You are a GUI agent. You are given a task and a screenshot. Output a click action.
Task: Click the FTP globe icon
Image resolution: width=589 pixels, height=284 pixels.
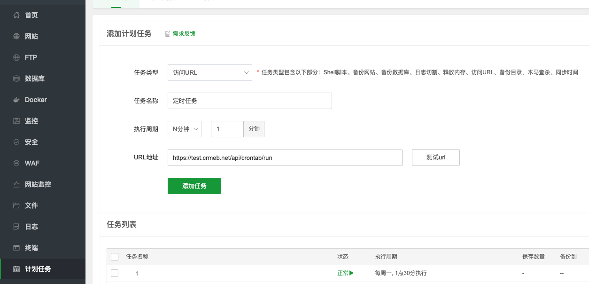16,57
